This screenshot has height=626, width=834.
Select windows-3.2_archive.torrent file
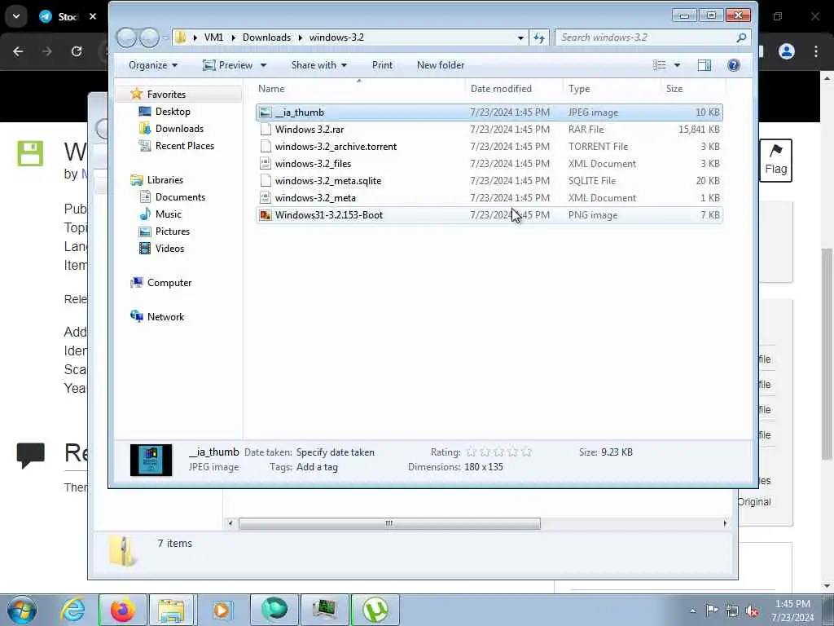click(489, 147)
